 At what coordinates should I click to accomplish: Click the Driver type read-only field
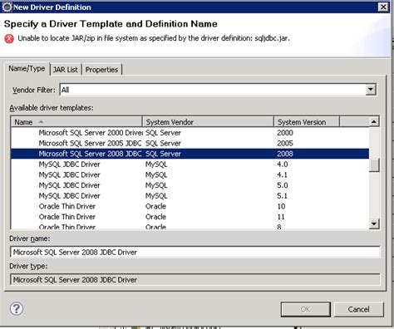coord(195,279)
